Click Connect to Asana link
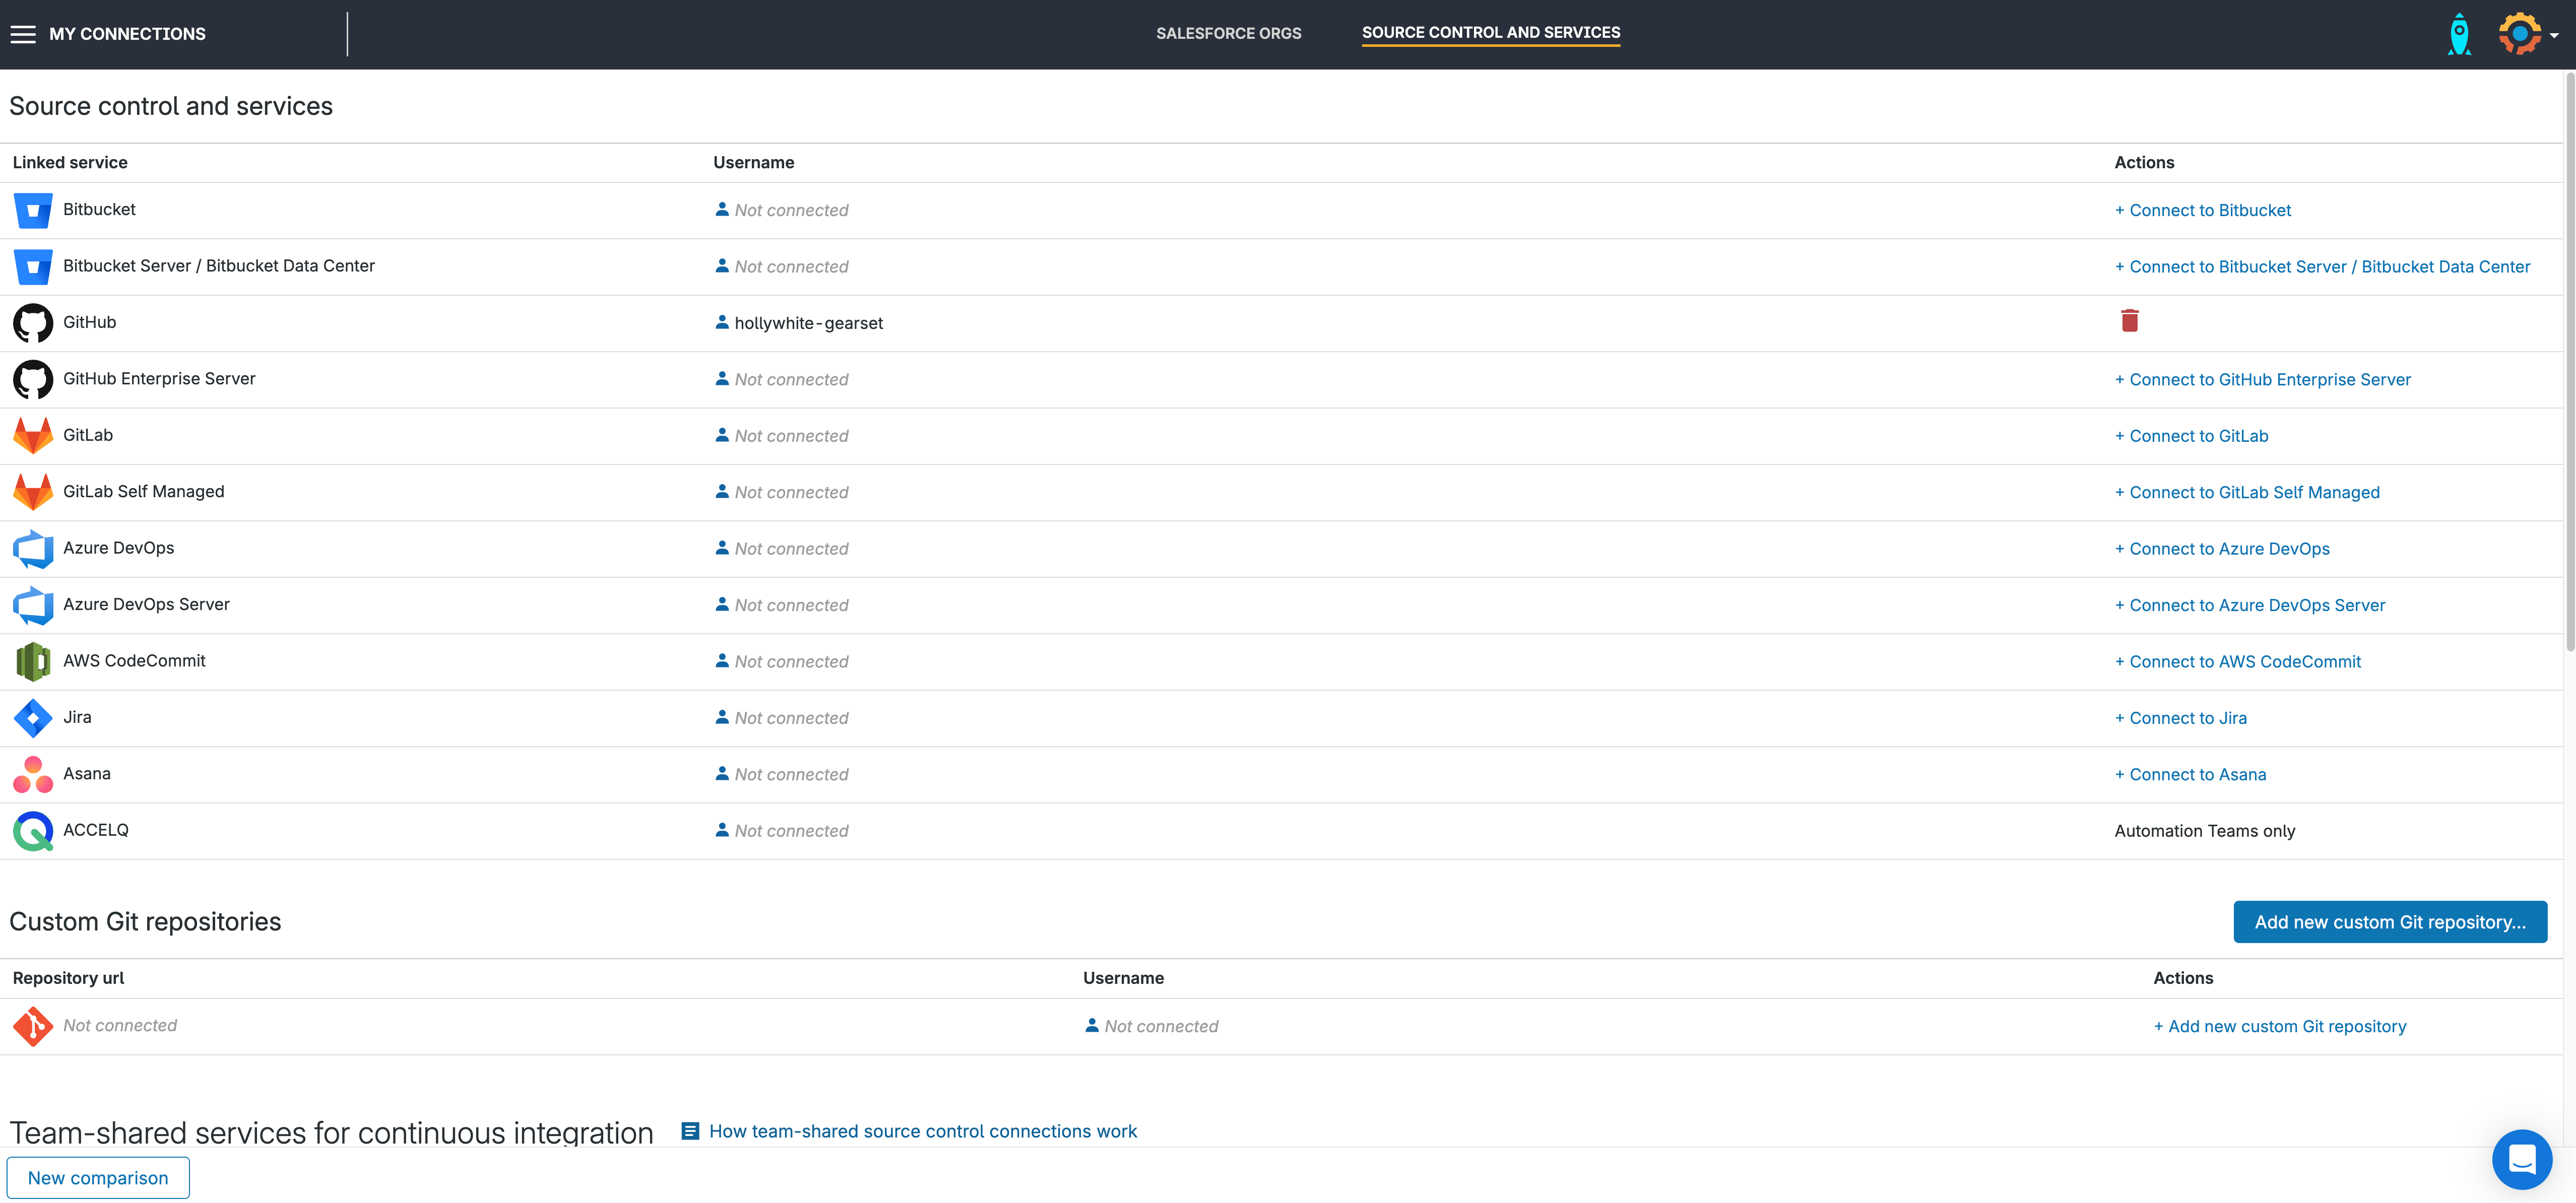The image size is (2576, 1203). tap(2190, 774)
